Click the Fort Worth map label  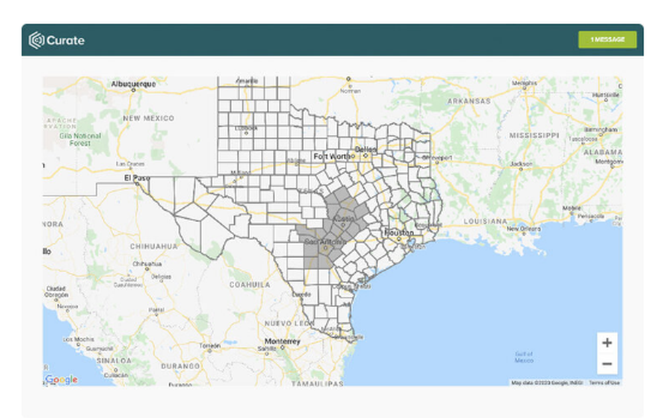click(332, 156)
